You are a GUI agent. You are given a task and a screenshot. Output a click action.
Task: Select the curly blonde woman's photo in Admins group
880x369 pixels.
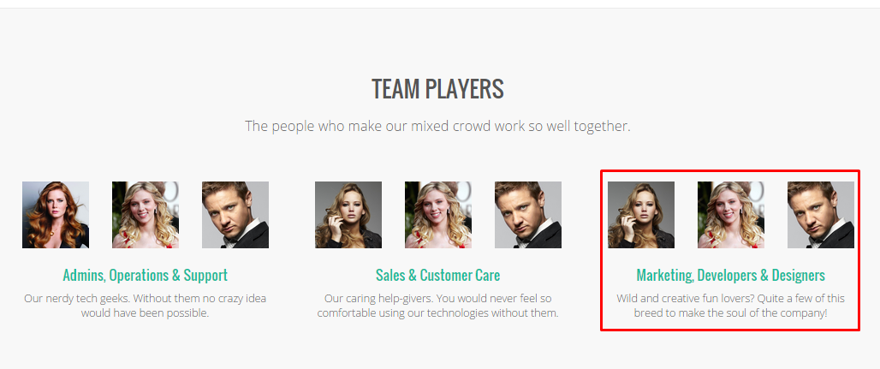click(146, 215)
